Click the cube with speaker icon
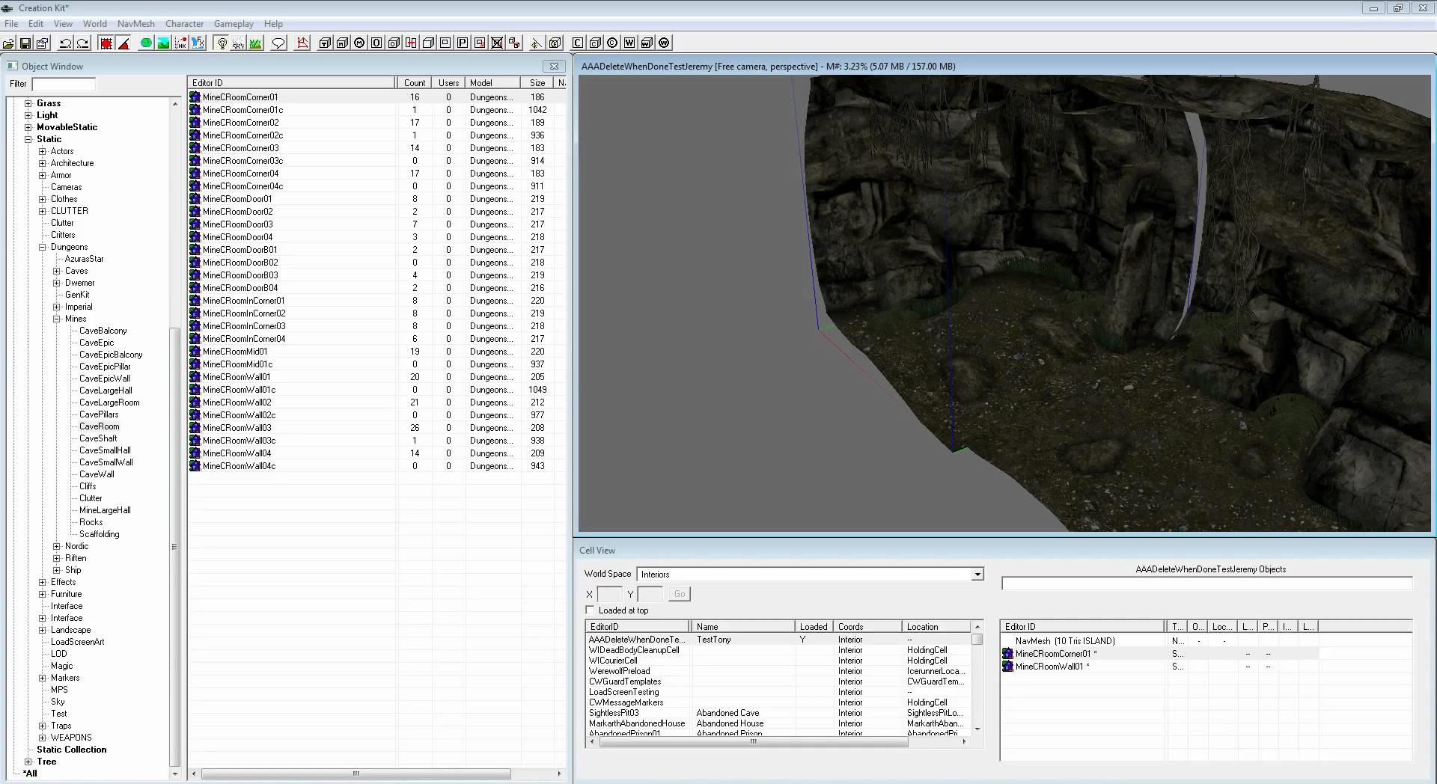This screenshot has height=784, width=1437. pyautogui.click(x=555, y=43)
